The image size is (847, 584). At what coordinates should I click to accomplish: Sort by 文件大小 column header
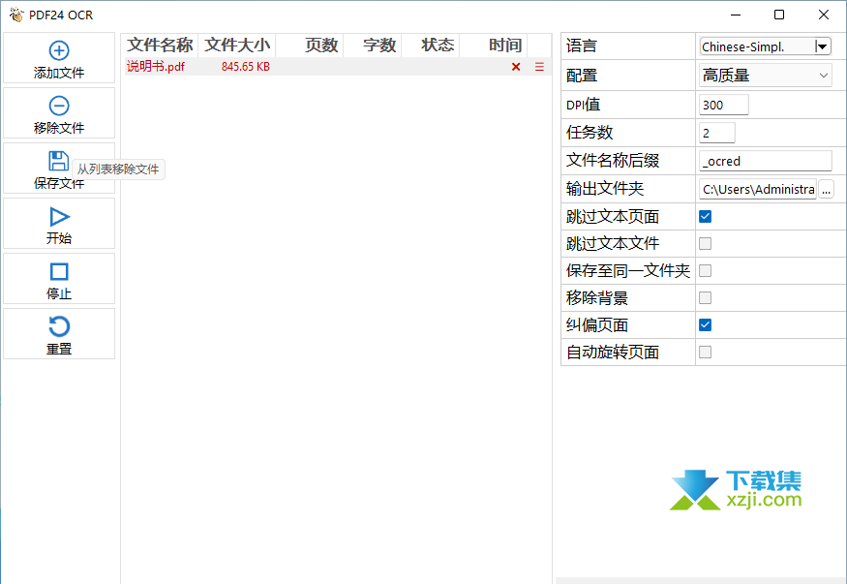tap(237, 46)
